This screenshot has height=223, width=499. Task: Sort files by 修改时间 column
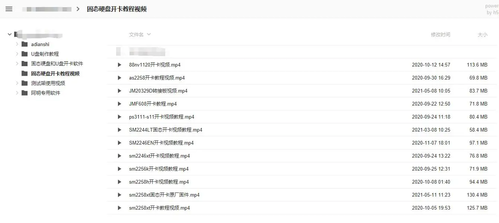[441, 35]
